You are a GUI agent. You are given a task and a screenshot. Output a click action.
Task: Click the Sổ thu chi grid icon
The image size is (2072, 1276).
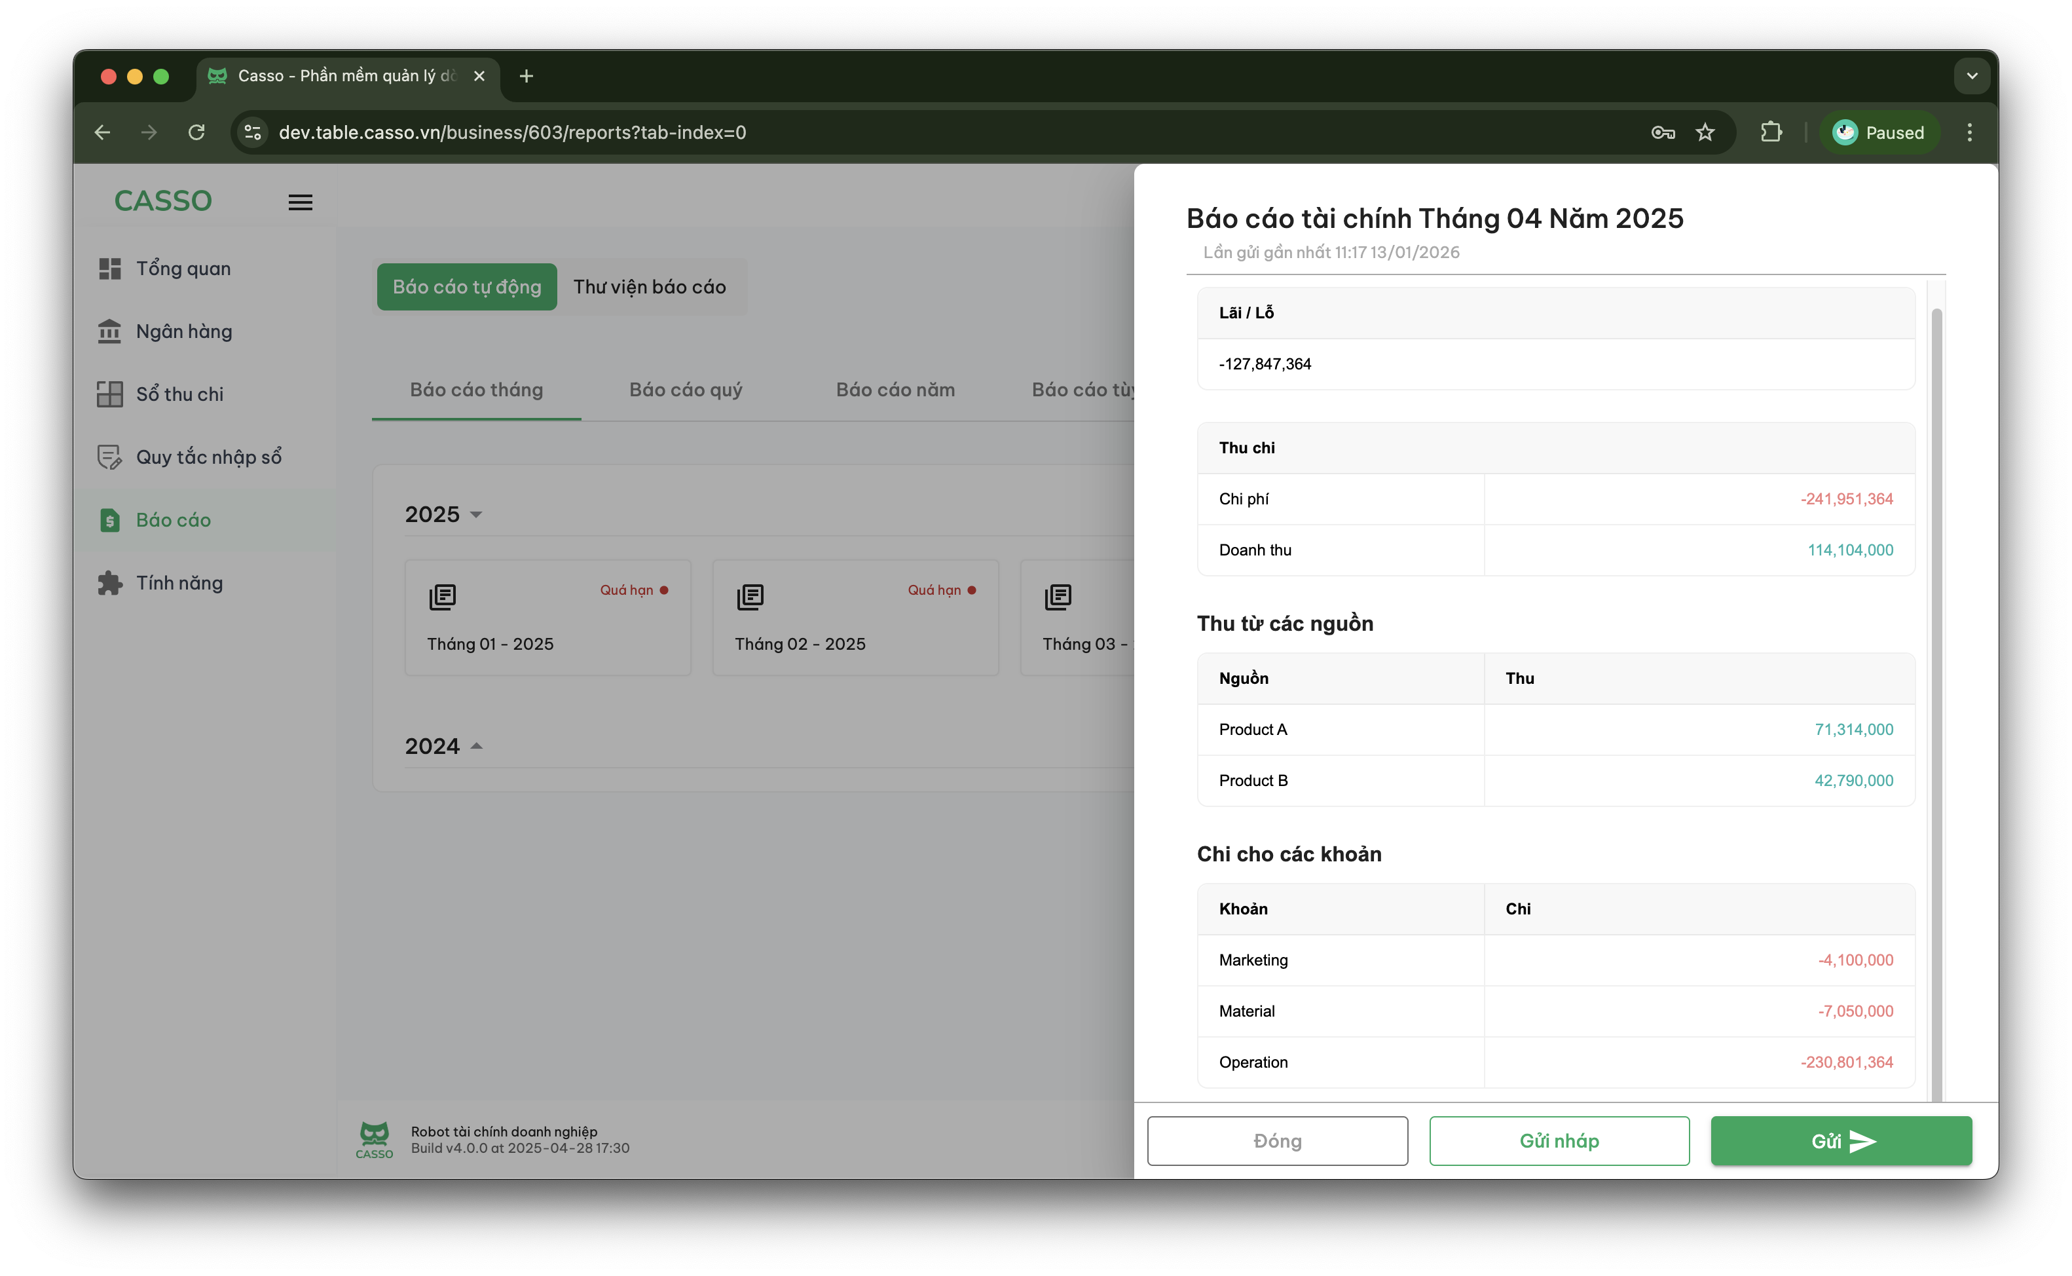point(109,394)
